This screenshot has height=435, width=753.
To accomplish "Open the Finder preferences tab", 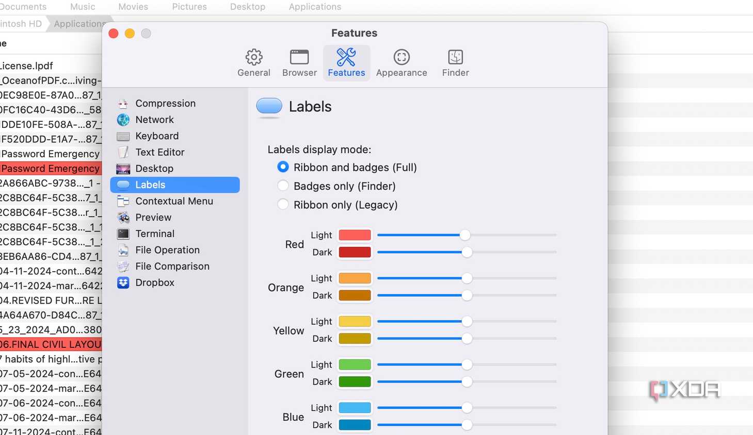I will (455, 63).
